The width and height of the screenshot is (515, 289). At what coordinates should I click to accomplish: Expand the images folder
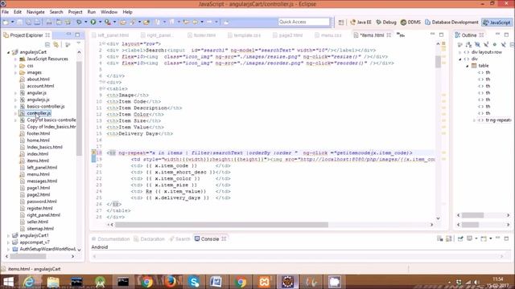(x=15, y=73)
